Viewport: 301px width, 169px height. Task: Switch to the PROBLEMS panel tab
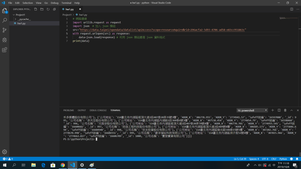pos(68,110)
